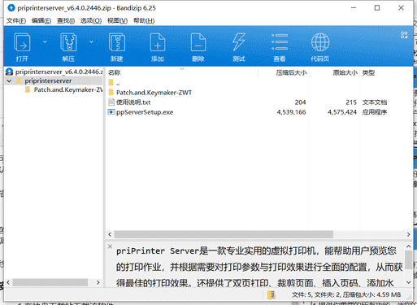Click the compressed size 4,539,166 cell
417x305 pixels.
[x=291, y=112]
